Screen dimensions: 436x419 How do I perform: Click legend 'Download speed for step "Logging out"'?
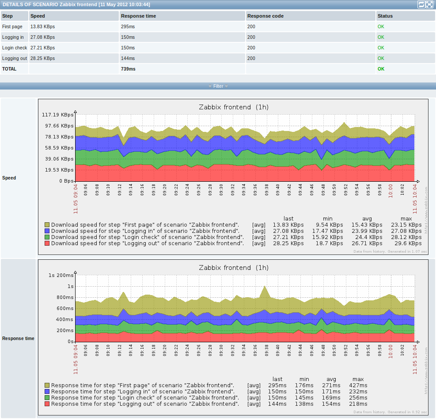click(148, 243)
